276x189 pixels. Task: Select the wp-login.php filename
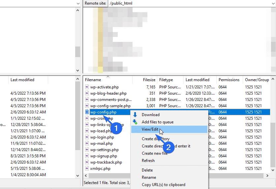(102, 137)
